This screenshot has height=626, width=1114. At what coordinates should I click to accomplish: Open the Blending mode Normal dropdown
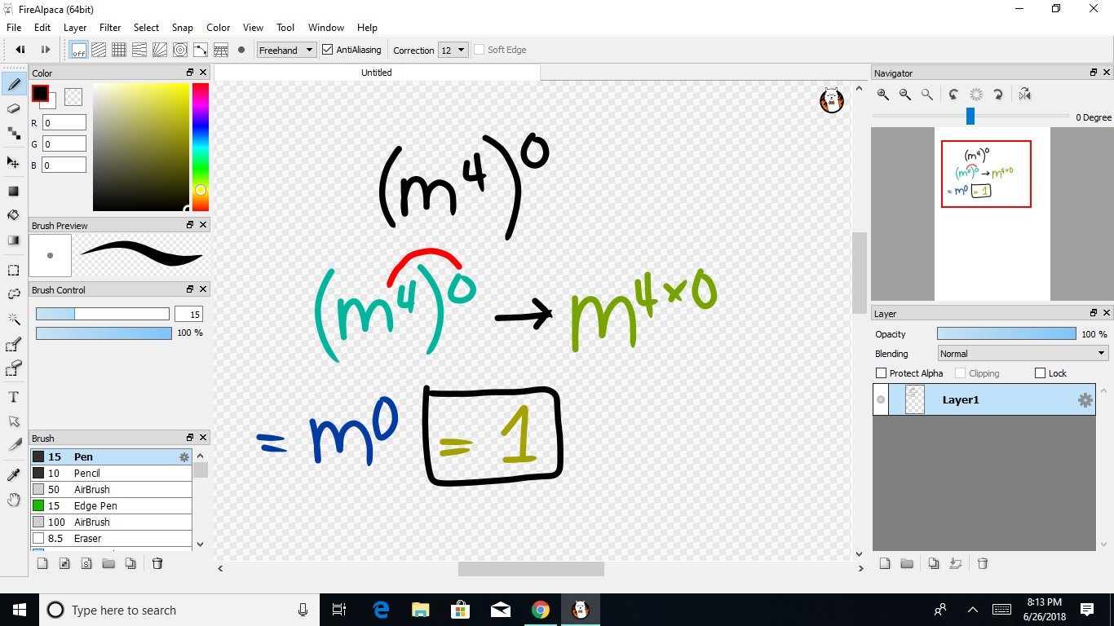(1023, 354)
